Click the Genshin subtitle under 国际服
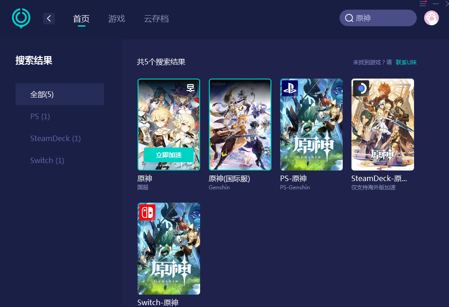Screen dimensions: 449x307 click(219, 188)
